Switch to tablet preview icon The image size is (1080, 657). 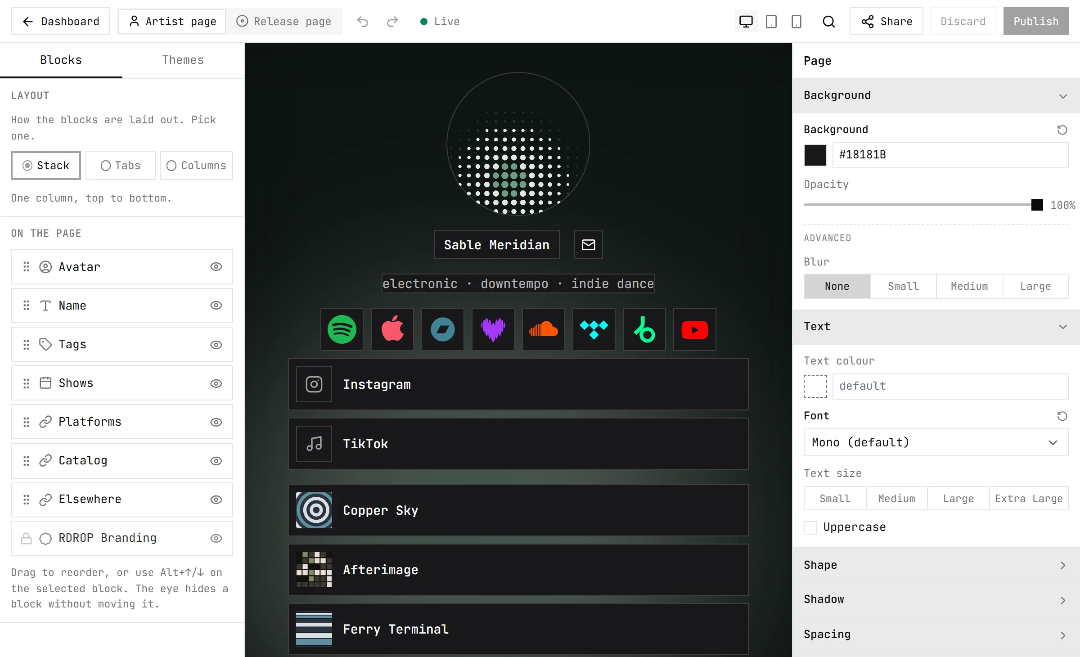point(771,22)
